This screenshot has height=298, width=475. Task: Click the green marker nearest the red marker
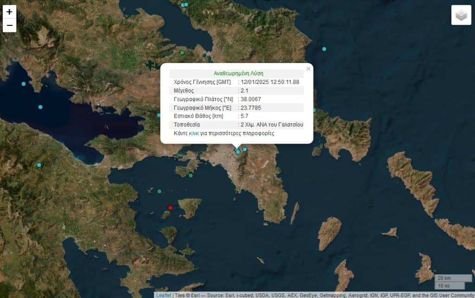(x=160, y=191)
